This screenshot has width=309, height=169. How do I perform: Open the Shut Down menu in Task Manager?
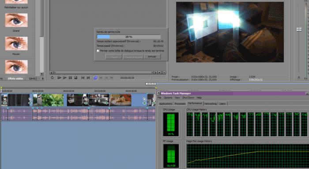click(188, 98)
